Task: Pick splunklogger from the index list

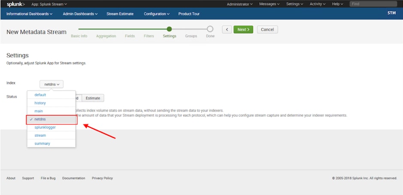Action: coord(45,127)
